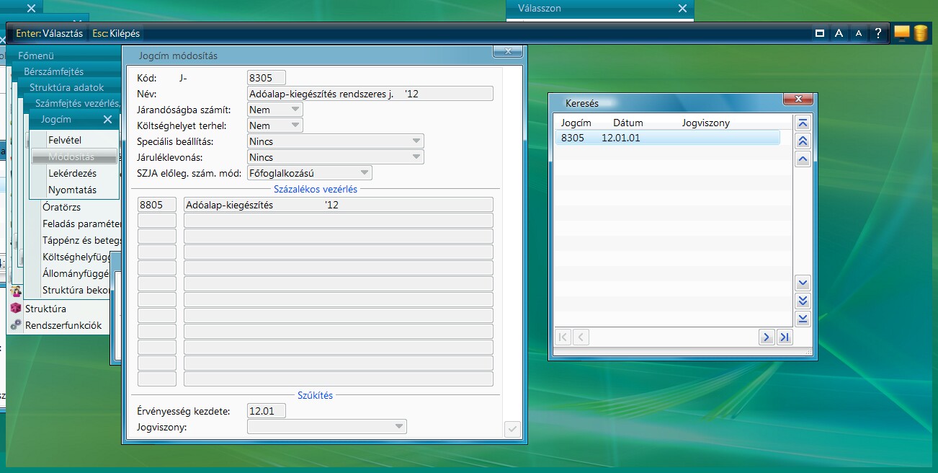Click the help question mark icon
The width and height of the screenshot is (938, 473).
click(x=877, y=33)
